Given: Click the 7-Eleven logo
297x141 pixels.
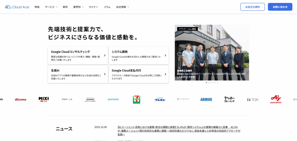Looking at the screenshot, I should click(137, 99).
